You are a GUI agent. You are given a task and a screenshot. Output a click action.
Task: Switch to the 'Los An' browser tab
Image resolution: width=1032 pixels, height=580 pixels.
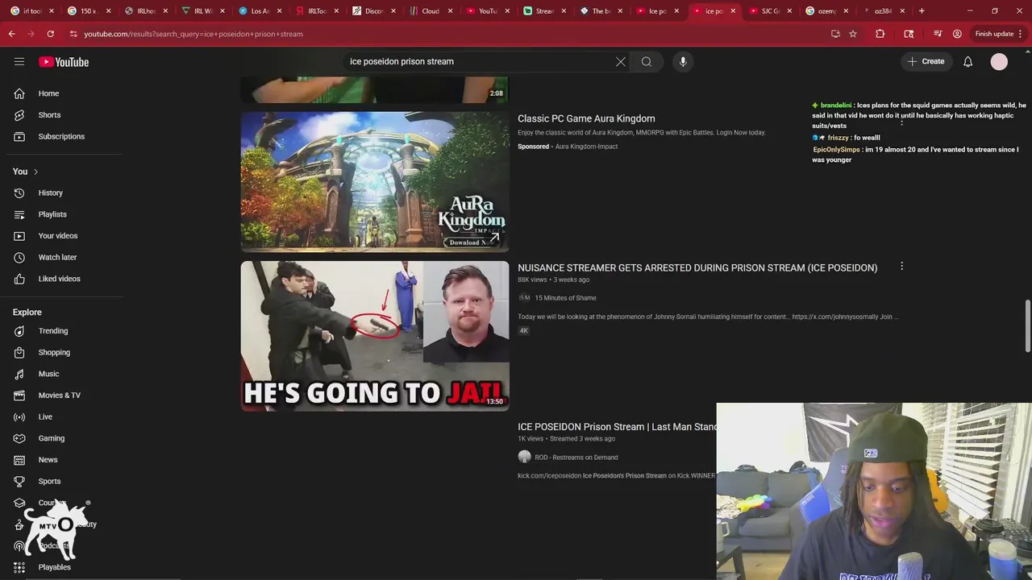click(260, 11)
